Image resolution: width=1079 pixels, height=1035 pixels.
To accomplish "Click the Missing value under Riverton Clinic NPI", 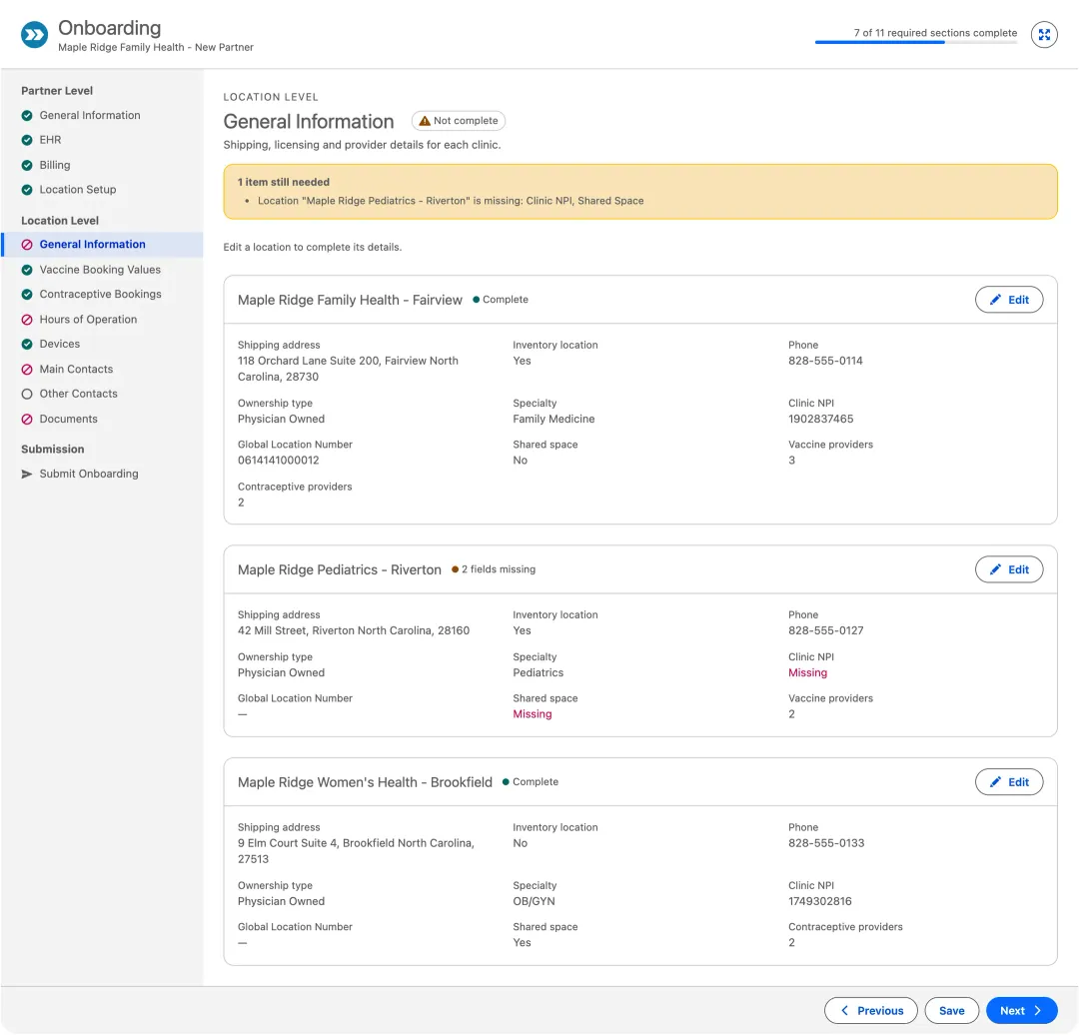I will (808, 673).
